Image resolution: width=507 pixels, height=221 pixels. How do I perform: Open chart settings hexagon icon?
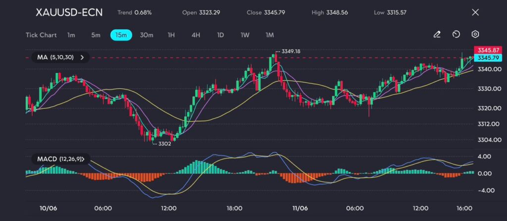coord(475,35)
